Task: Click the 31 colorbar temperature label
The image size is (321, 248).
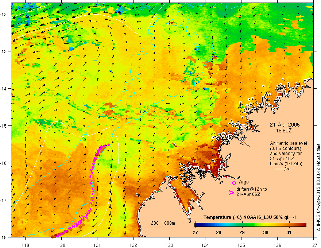Action: [x=289, y=232]
